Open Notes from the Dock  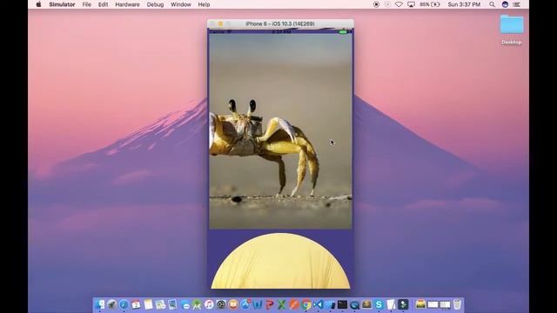click(148, 304)
